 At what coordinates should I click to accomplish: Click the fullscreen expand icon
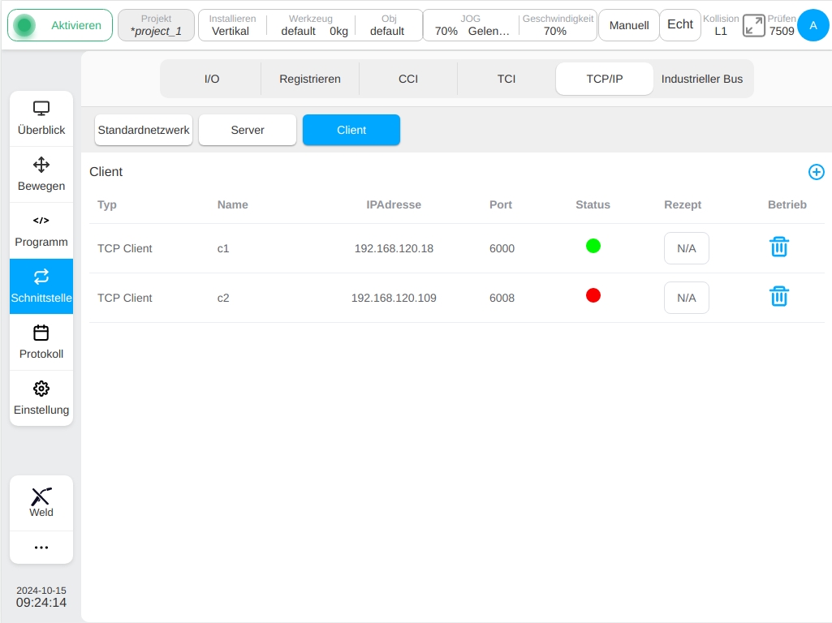pyautogui.click(x=753, y=25)
